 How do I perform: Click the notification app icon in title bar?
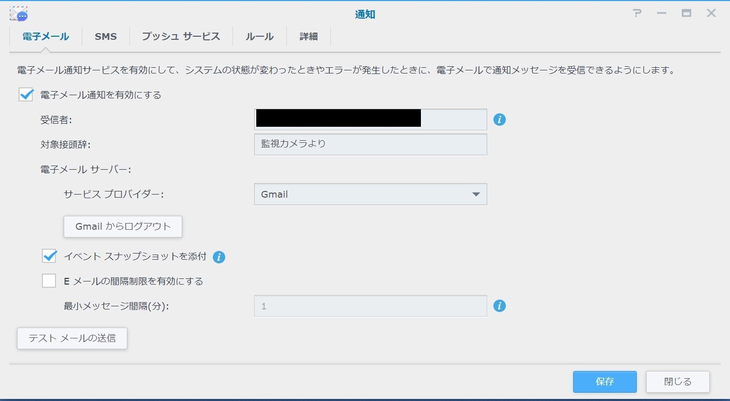tap(19, 14)
